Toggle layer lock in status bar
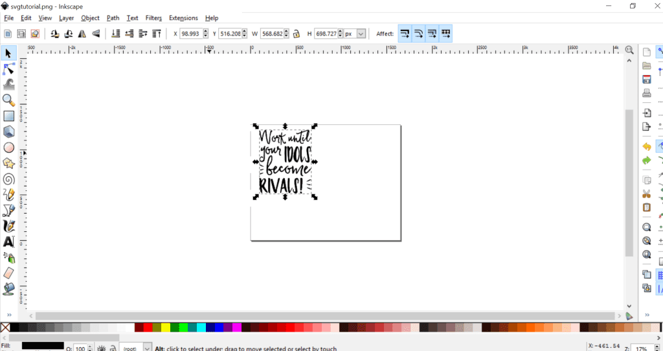663x351 pixels. (113, 348)
